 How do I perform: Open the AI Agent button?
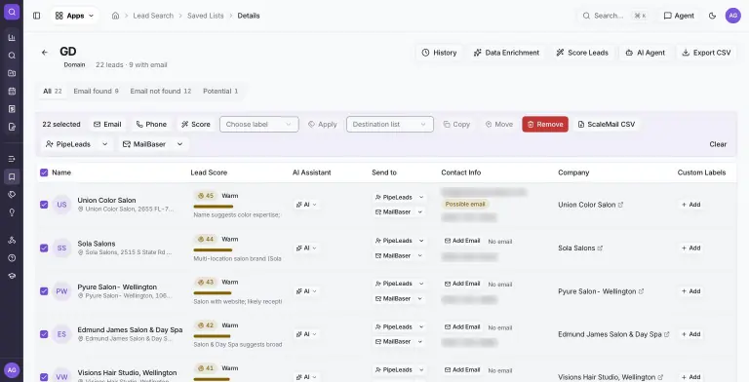point(645,53)
